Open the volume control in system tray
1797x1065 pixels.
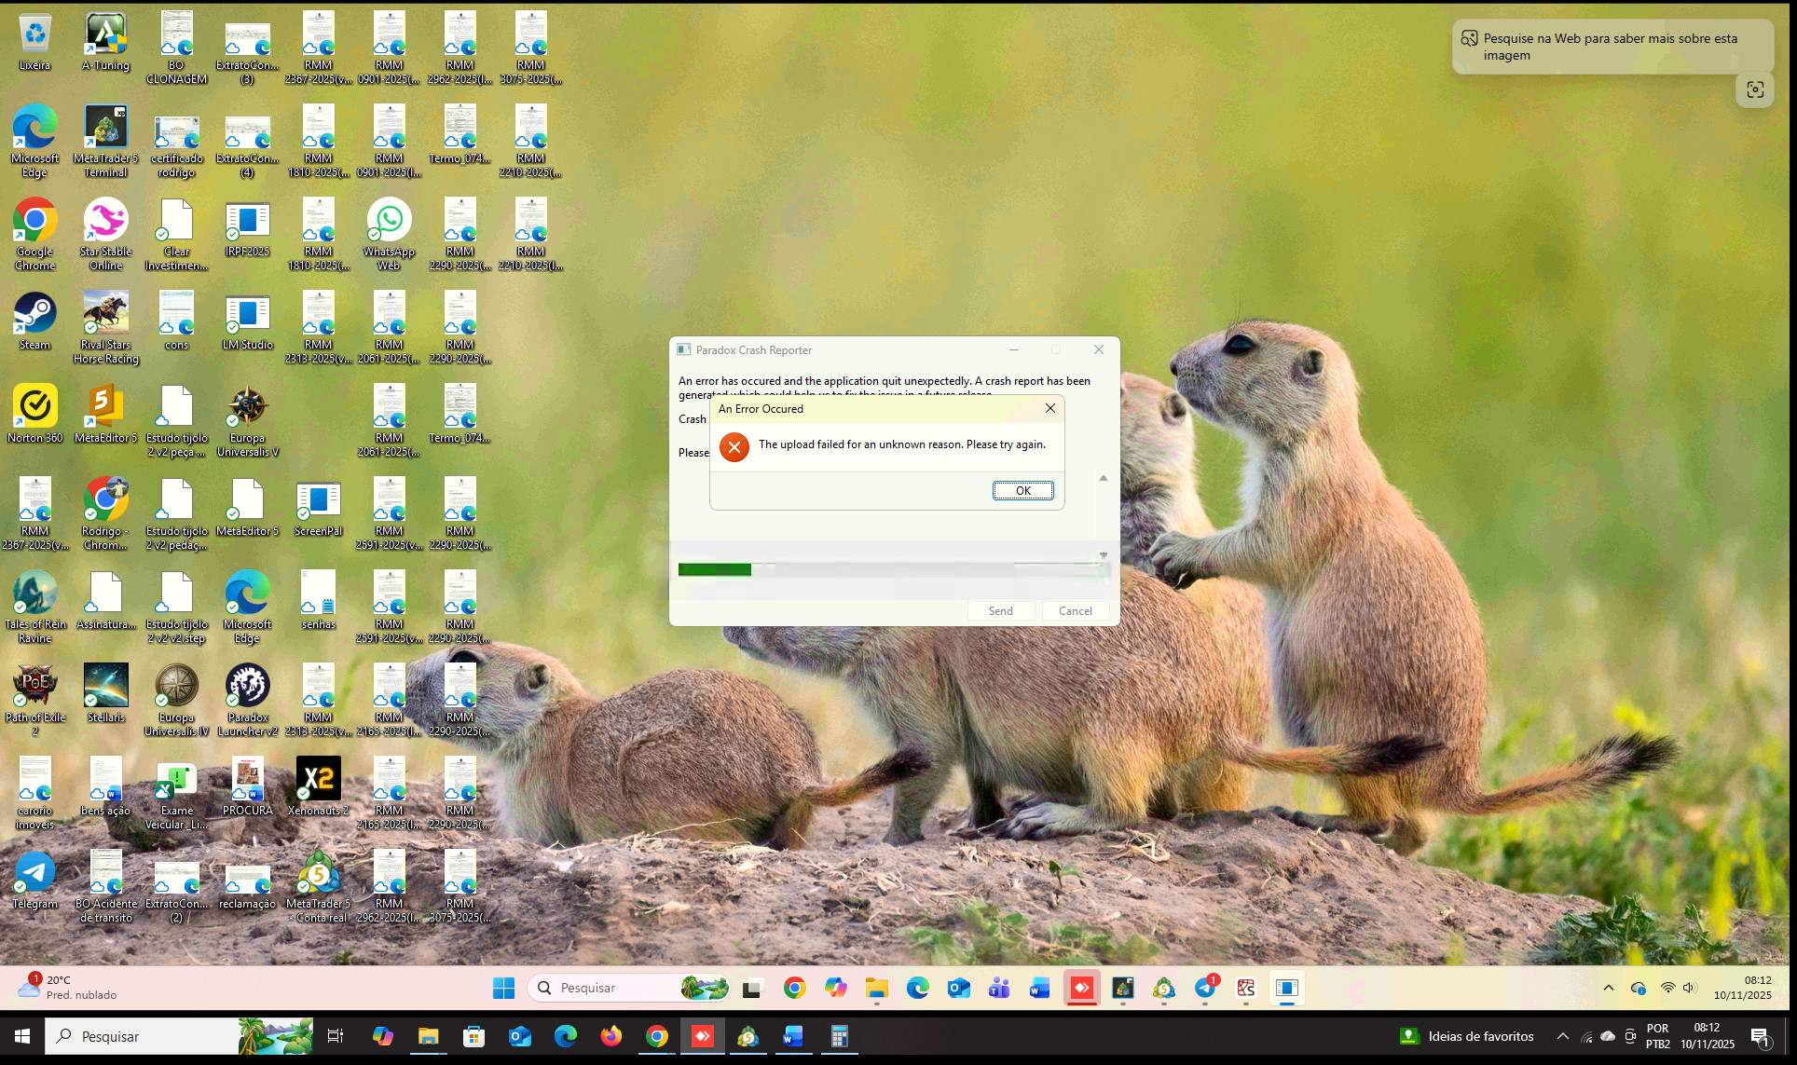click(1689, 988)
